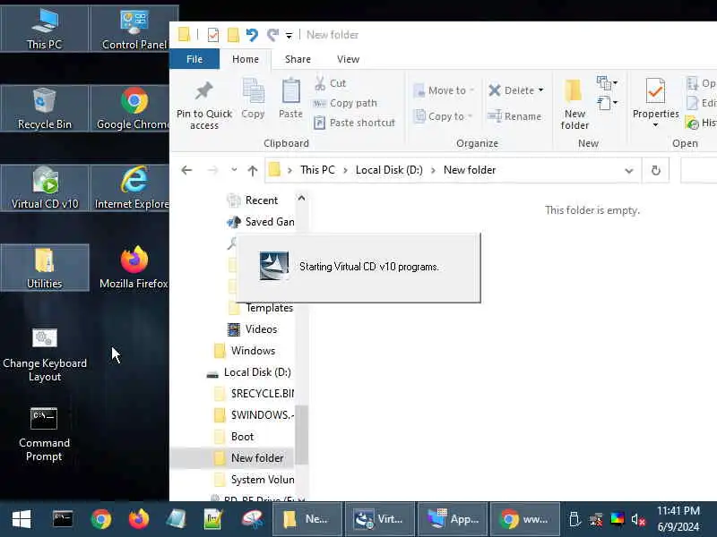The image size is (717, 537).
Task: Switch to the View ribbon tab
Action: [348, 59]
